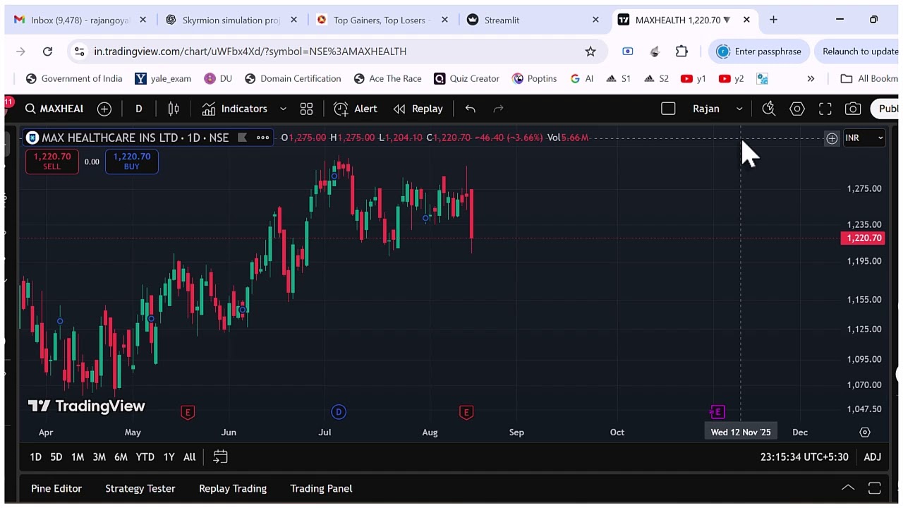Redo the chart action

(498, 109)
